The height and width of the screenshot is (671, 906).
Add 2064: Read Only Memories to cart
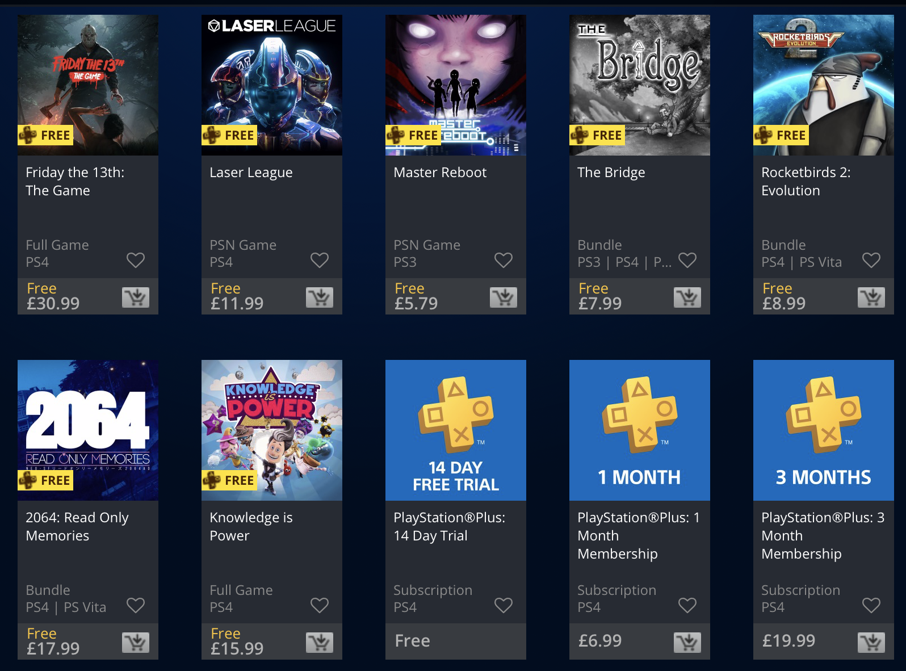tap(136, 643)
